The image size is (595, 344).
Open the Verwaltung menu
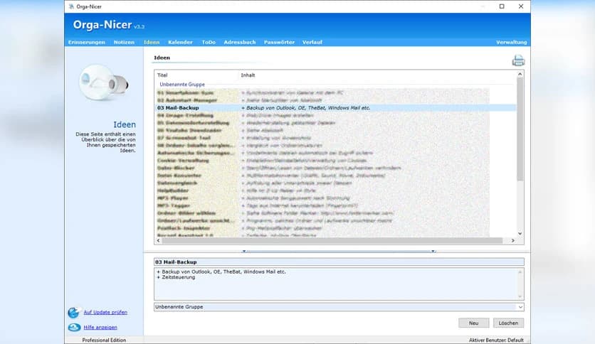coord(511,42)
